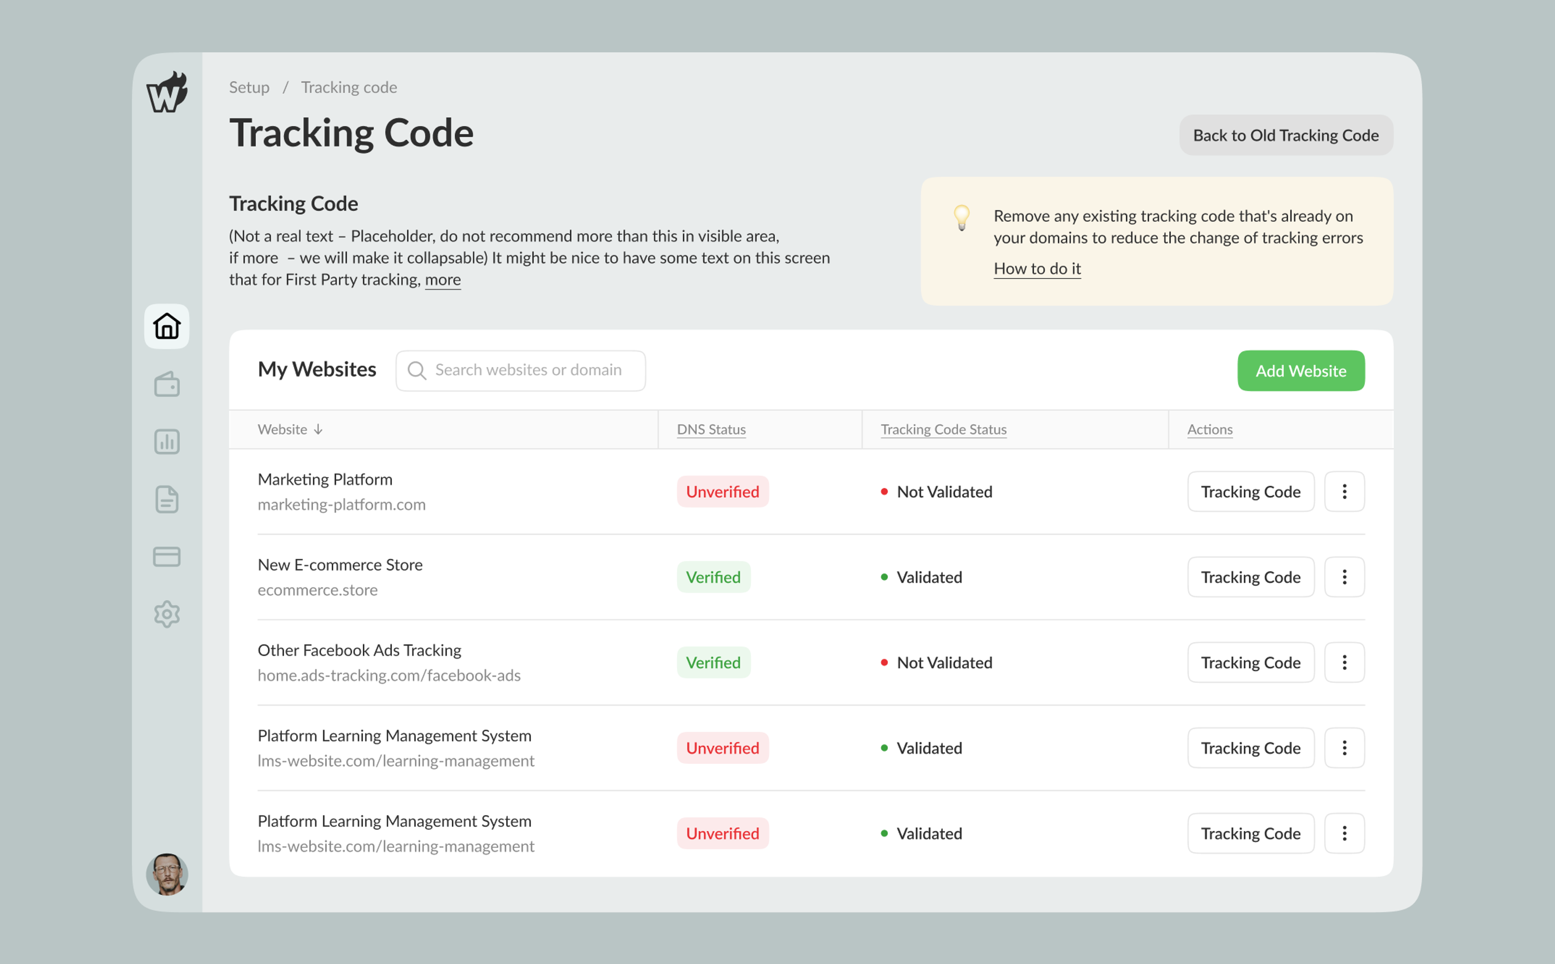Viewport: 1555px width, 964px height.
Task: Open the wallet icon in sidebar
Action: 167,384
